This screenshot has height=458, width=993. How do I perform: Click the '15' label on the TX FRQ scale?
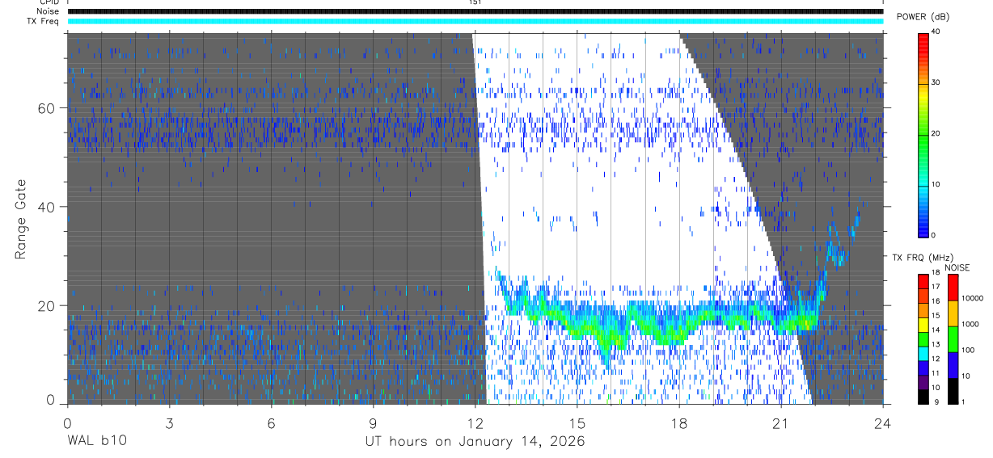(935, 316)
